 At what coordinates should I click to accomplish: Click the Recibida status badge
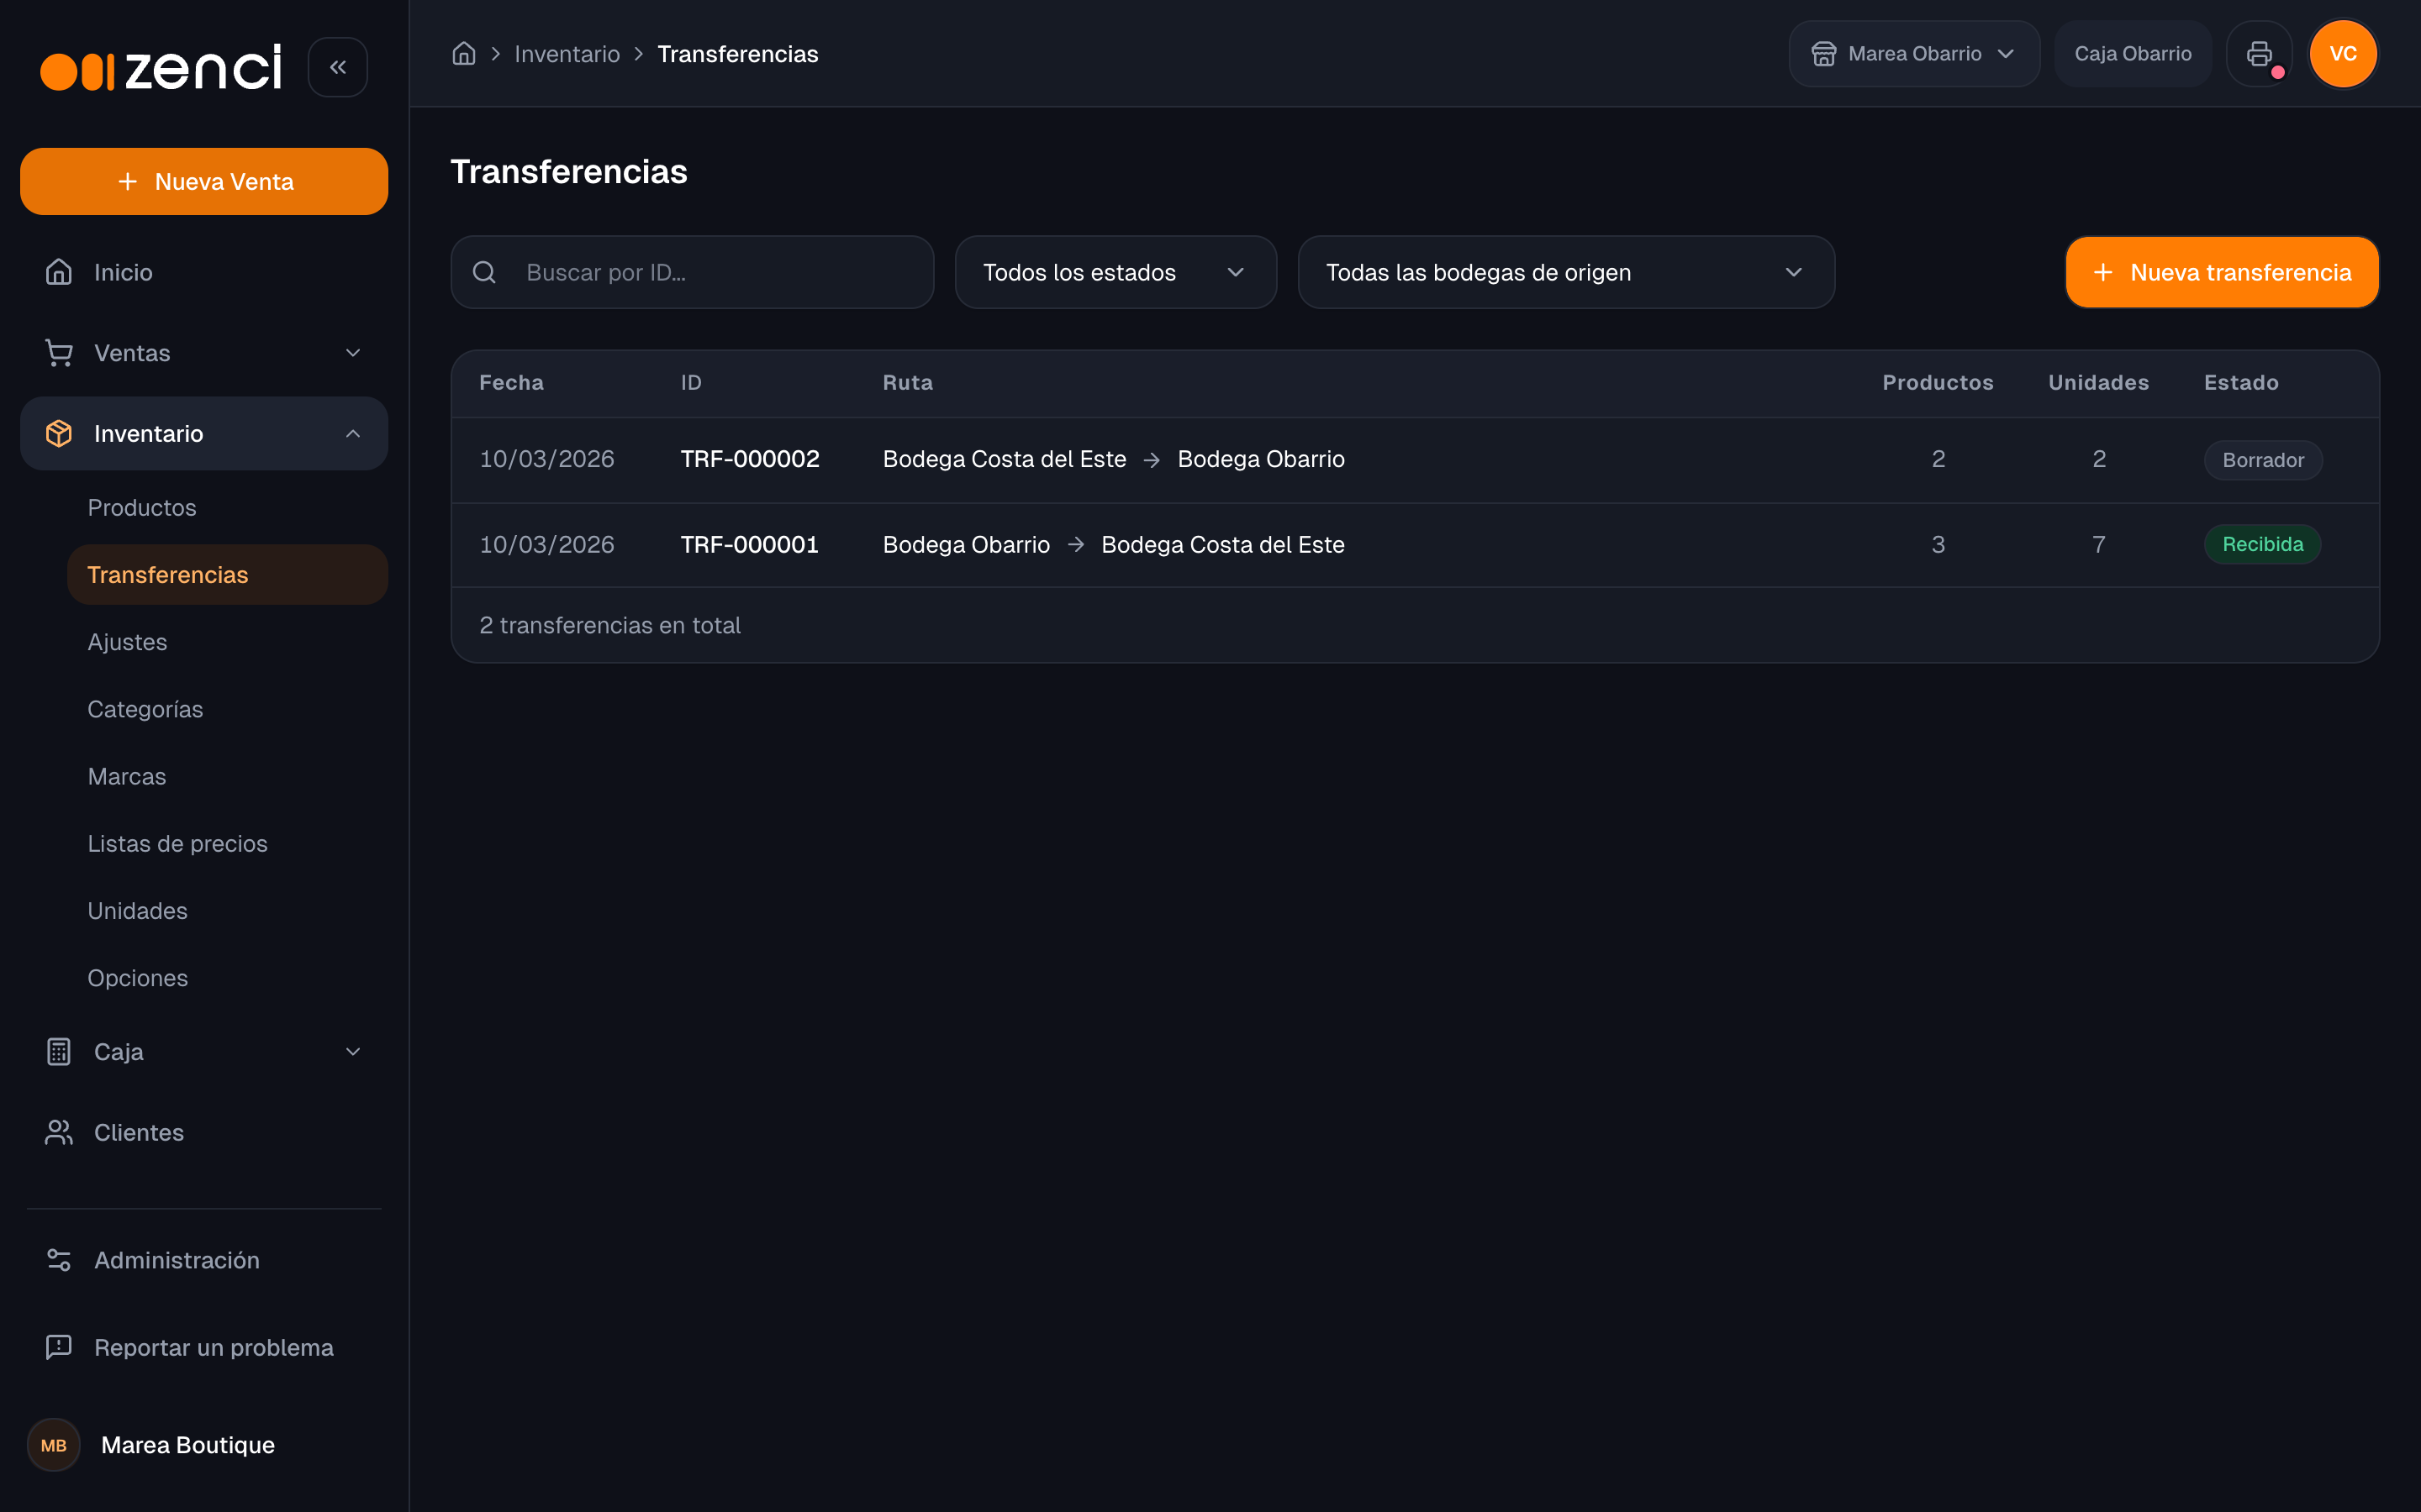tap(2262, 544)
